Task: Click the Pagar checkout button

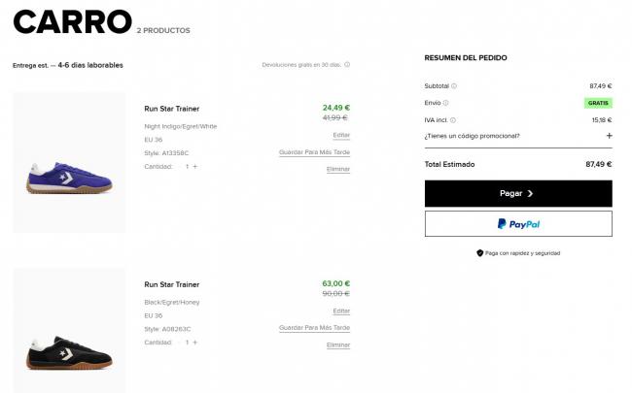Action: [x=518, y=193]
